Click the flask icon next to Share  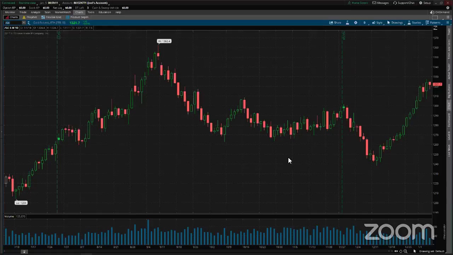point(347,23)
